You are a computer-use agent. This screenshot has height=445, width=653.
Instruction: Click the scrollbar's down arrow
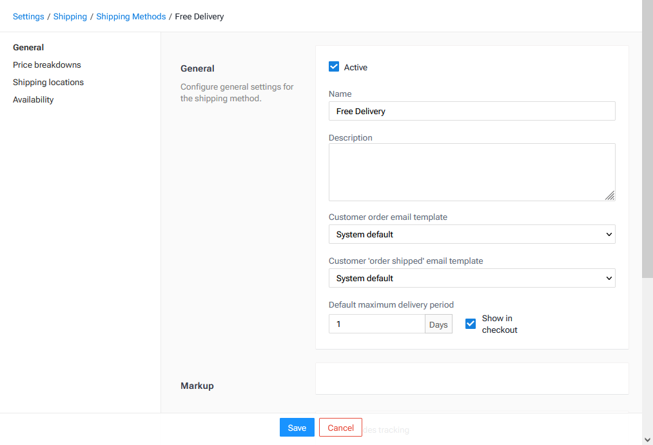[x=648, y=440]
